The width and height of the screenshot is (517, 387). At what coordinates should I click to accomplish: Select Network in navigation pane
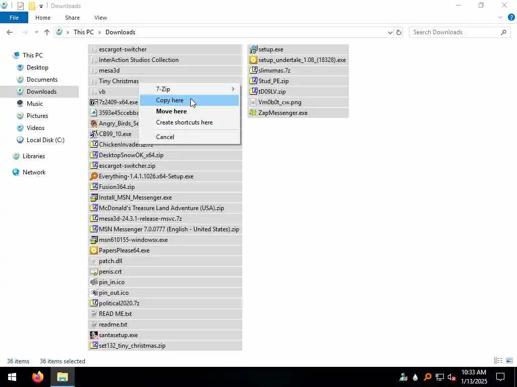[x=34, y=172]
